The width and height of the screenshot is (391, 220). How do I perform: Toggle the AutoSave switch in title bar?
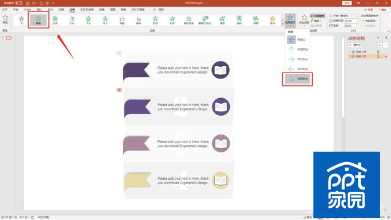coord(19,3)
